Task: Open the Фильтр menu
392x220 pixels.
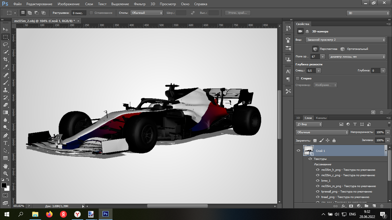Action: click(x=140, y=4)
